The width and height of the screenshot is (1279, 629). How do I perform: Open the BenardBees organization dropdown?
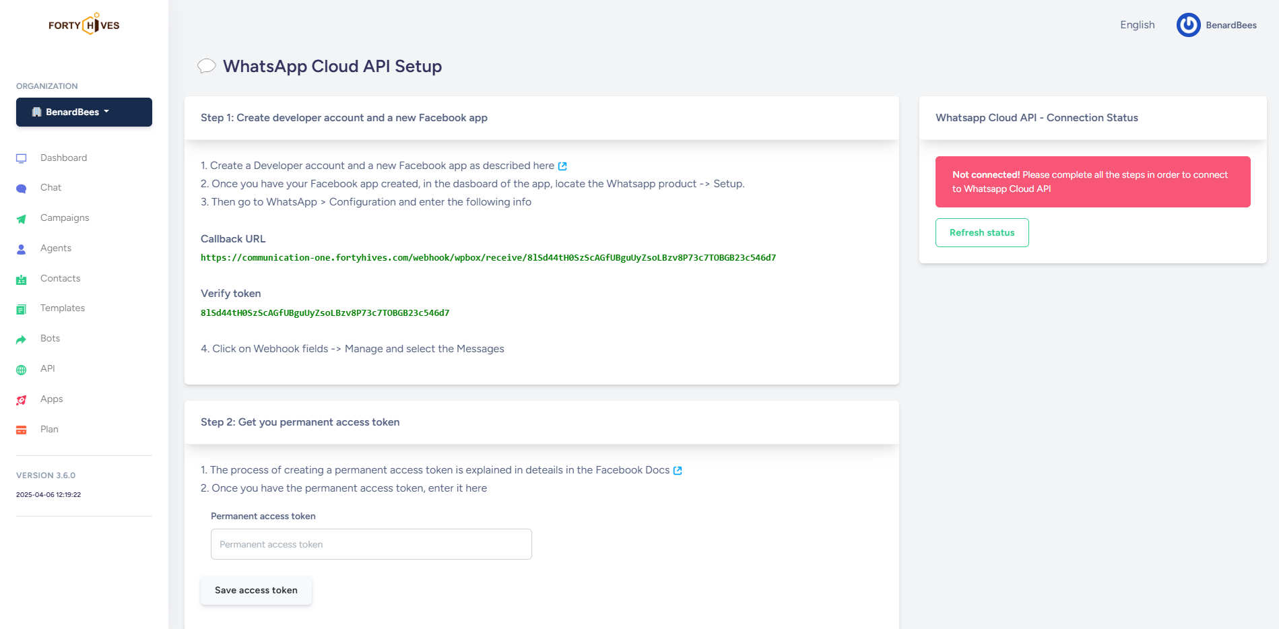(x=84, y=112)
